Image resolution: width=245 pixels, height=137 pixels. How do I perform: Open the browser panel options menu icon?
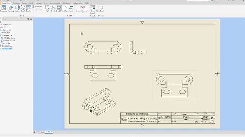(x=31, y=19)
